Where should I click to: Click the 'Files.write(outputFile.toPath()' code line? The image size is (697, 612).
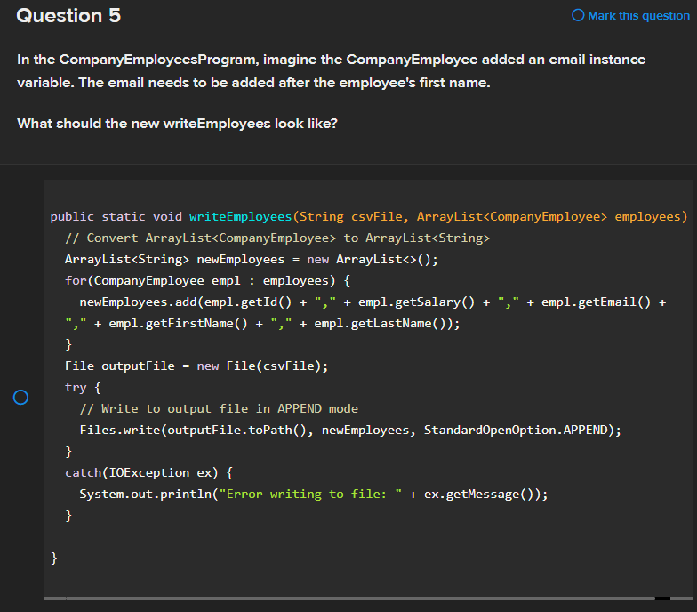(350, 431)
